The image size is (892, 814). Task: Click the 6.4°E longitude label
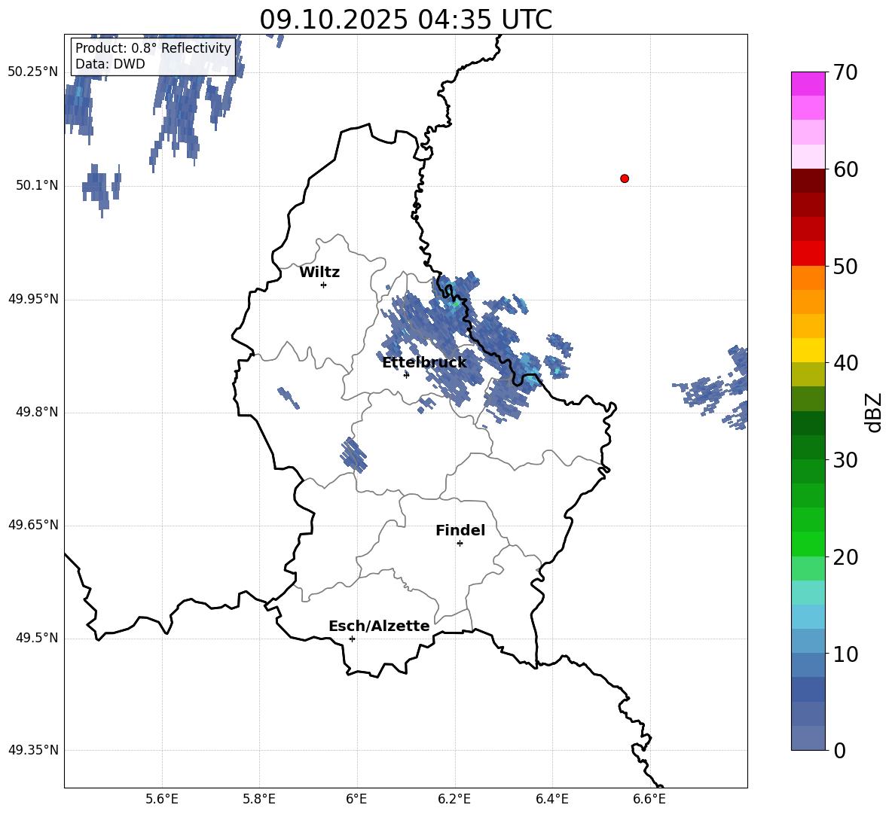coord(551,799)
